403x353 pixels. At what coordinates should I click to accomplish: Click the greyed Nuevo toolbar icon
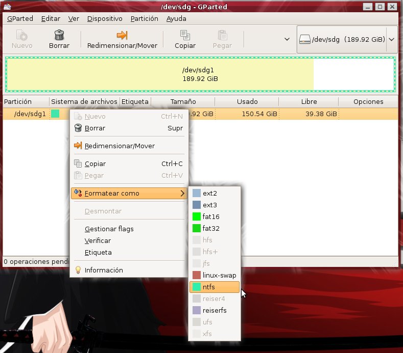22,35
